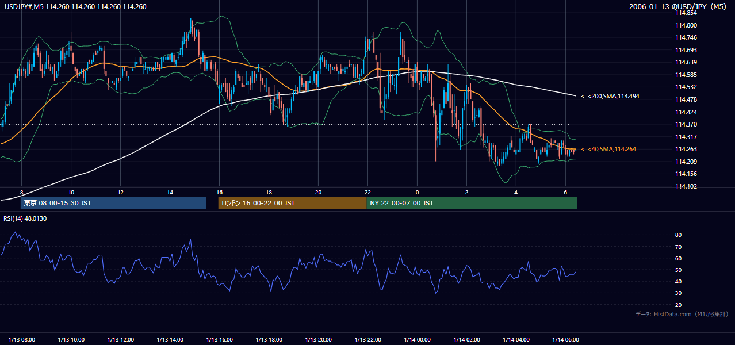This screenshot has width=735, height=345.
Task: Click RSI level 30 on the scale
Action: pyautogui.click(x=678, y=293)
